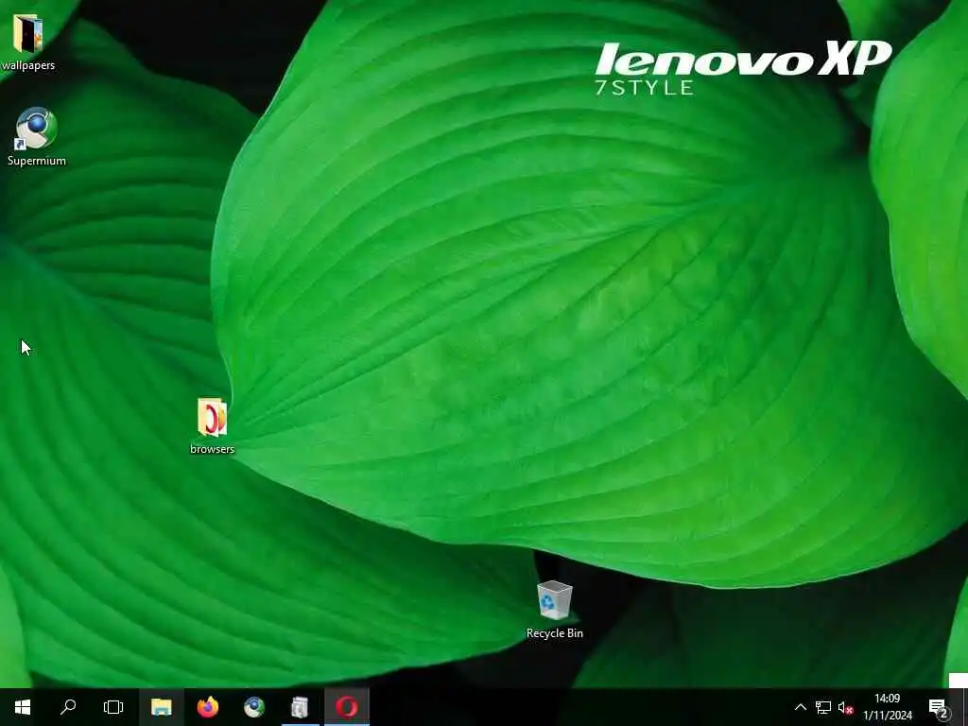
Task: Open Task View on the taskbar
Action: (x=113, y=707)
